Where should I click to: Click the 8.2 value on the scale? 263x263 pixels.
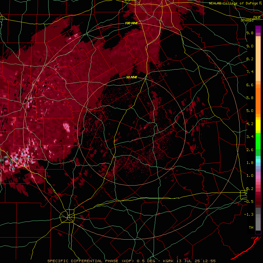(x=250, y=59)
